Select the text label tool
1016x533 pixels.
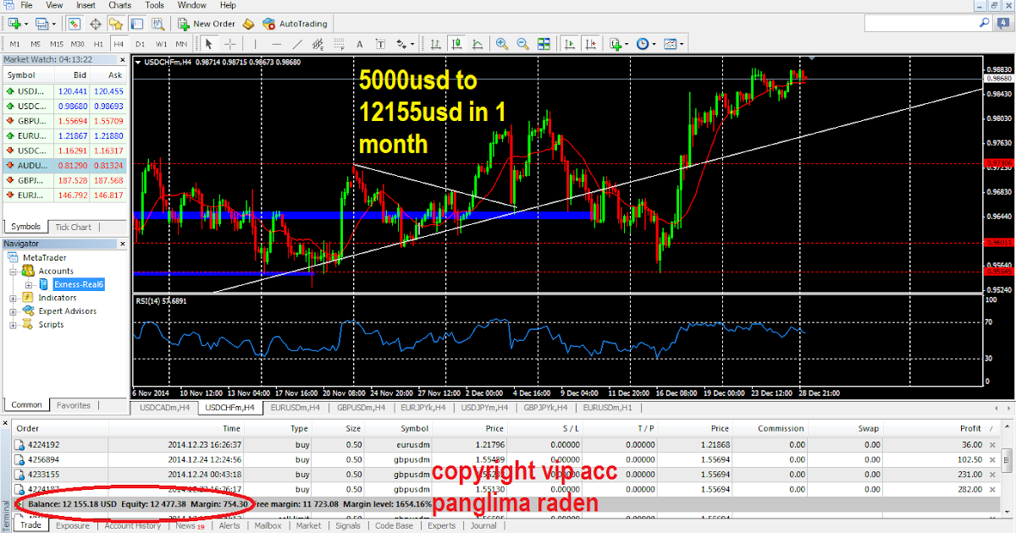point(381,44)
